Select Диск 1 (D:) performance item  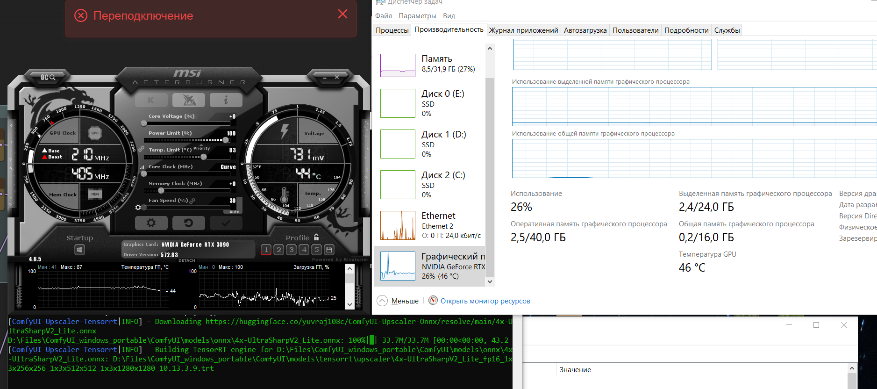click(x=430, y=144)
